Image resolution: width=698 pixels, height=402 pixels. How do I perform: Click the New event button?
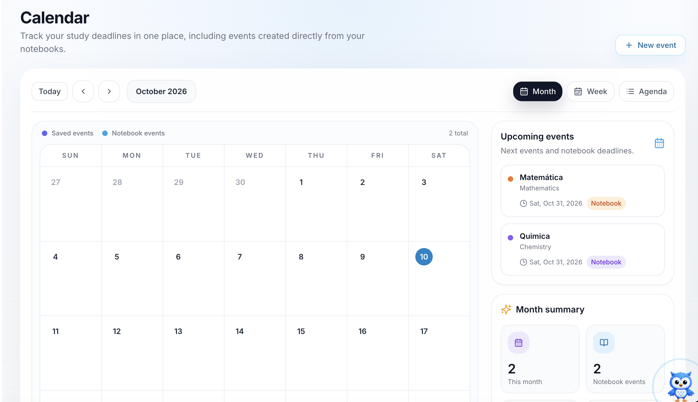tap(650, 45)
